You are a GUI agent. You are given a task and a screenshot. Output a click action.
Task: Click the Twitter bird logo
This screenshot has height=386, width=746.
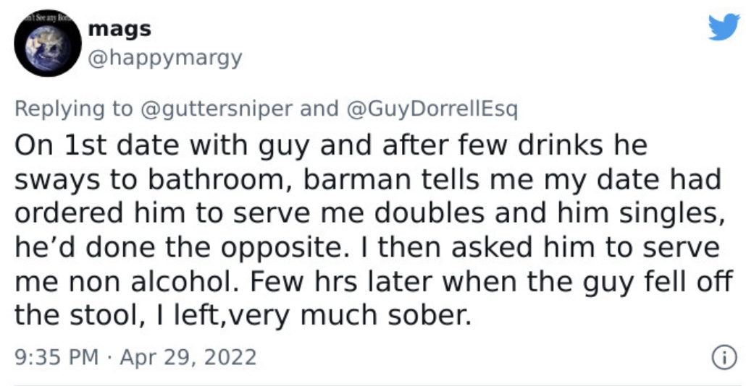point(724,27)
